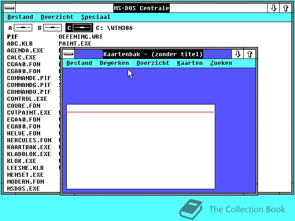295x221 pixels.
Task: Open Zoeken menu in Kaartenbak
Action: pos(221,63)
